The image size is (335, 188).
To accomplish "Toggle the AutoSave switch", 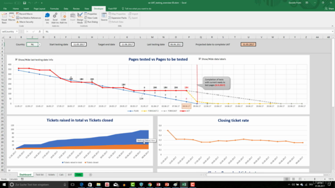I will point(17,3).
